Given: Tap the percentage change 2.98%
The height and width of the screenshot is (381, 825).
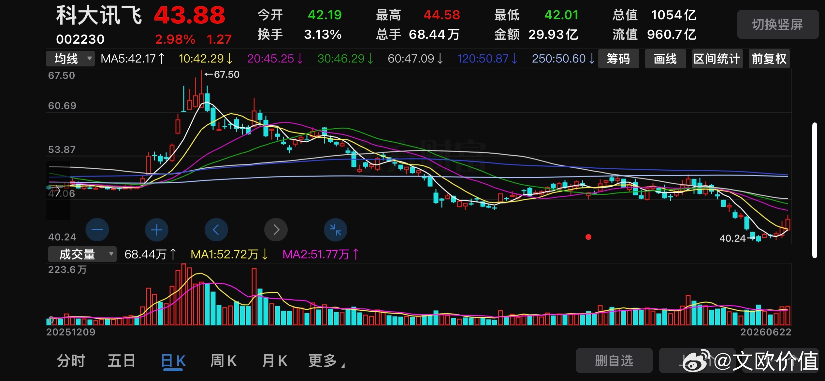Looking at the screenshot, I should (x=175, y=39).
